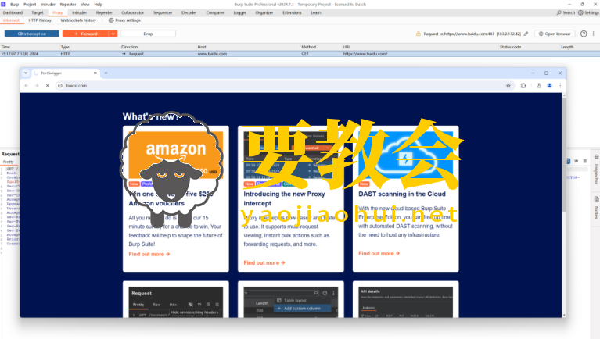Go back in the browser
The width and height of the screenshot is (600, 339).
click(x=27, y=86)
